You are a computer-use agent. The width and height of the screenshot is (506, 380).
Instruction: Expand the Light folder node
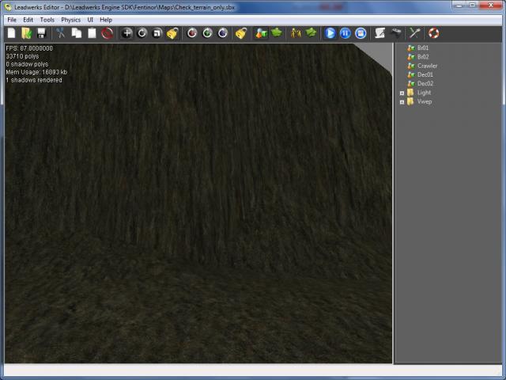pos(402,93)
